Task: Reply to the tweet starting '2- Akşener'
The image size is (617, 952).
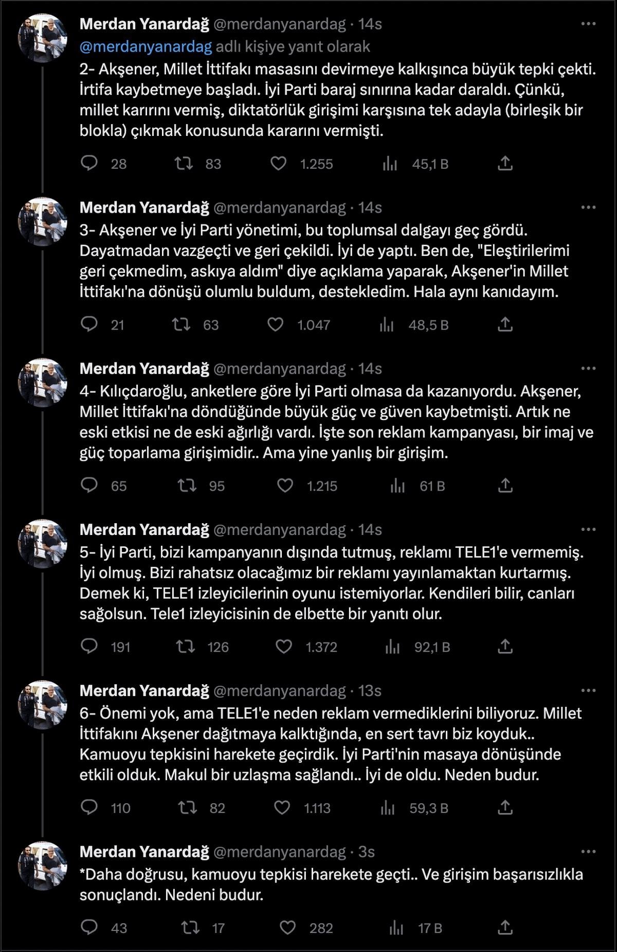Action: tap(89, 164)
